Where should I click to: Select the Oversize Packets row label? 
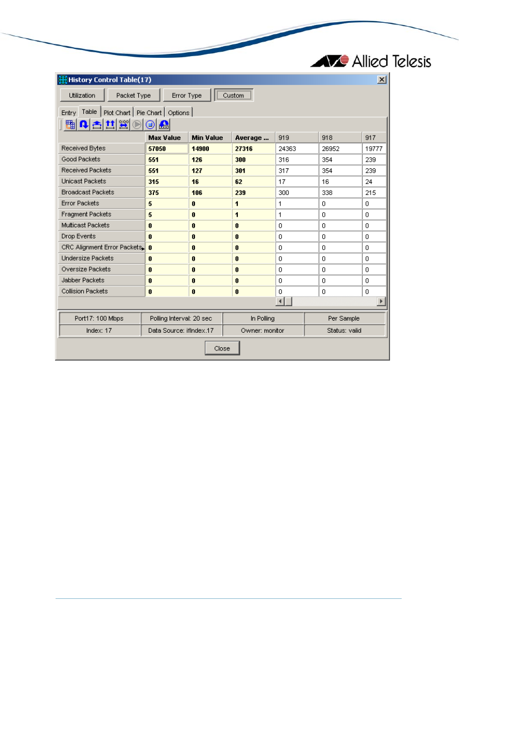click(x=102, y=269)
